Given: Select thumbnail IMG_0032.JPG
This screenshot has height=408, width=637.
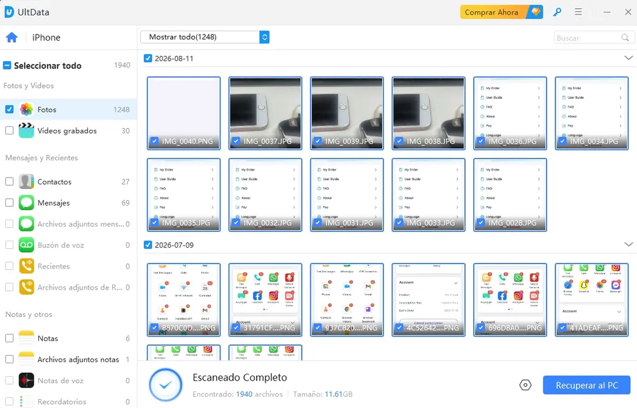Looking at the screenshot, I should pyautogui.click(x=265, y=195).
